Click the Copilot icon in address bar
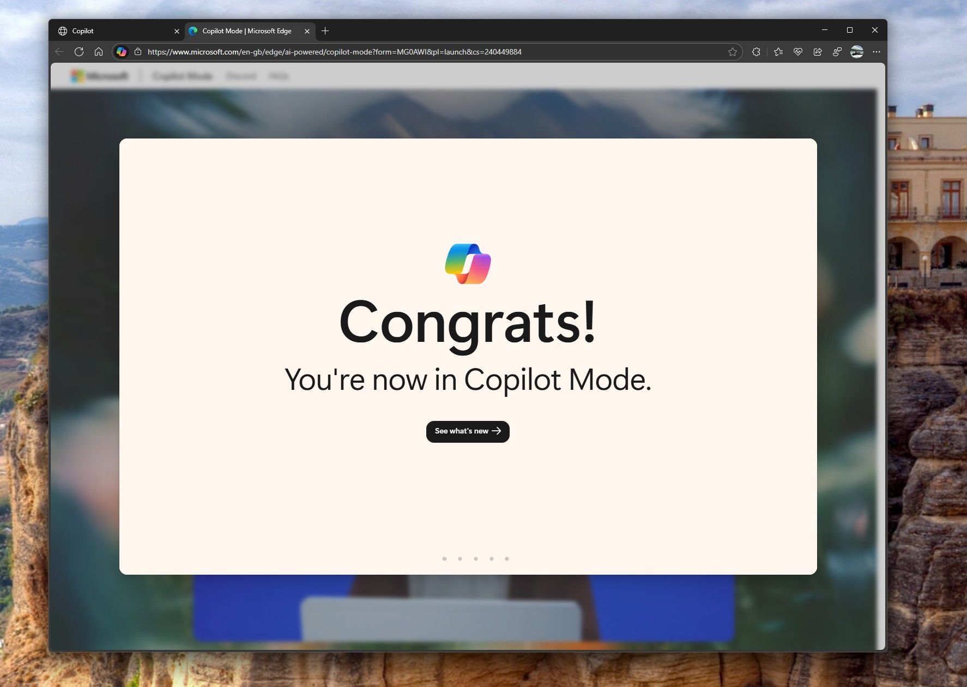This screenshot has height=687, width=967. [x=122, y=52]
